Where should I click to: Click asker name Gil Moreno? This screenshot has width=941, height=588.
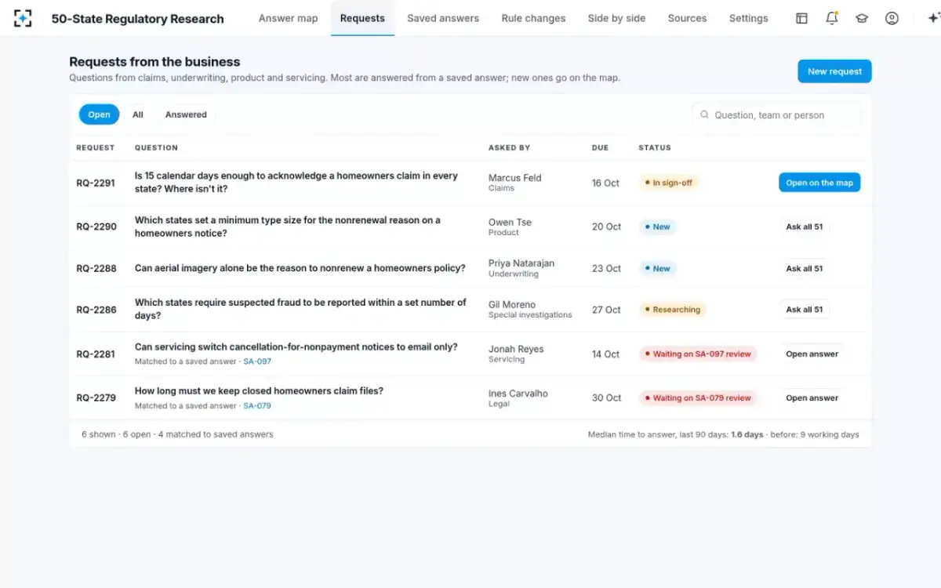512,304
